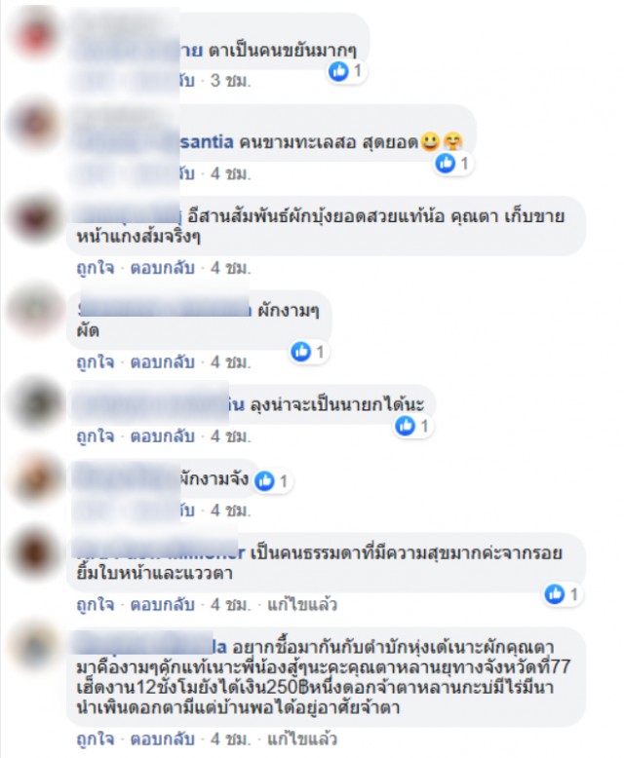Click ถูกใจ under อีสานสัมพันธ์ผักบุ้ง comment
The width and height of the screenshot is (624, 758).
96,268
